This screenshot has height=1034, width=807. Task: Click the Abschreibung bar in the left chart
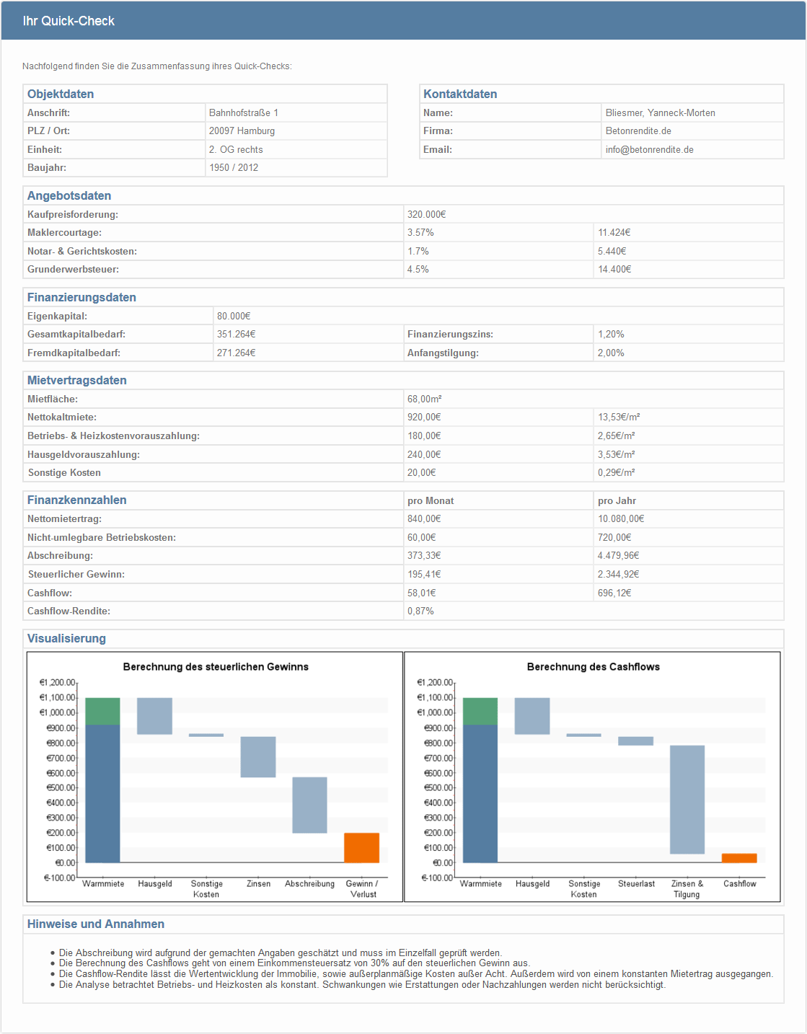309,805
